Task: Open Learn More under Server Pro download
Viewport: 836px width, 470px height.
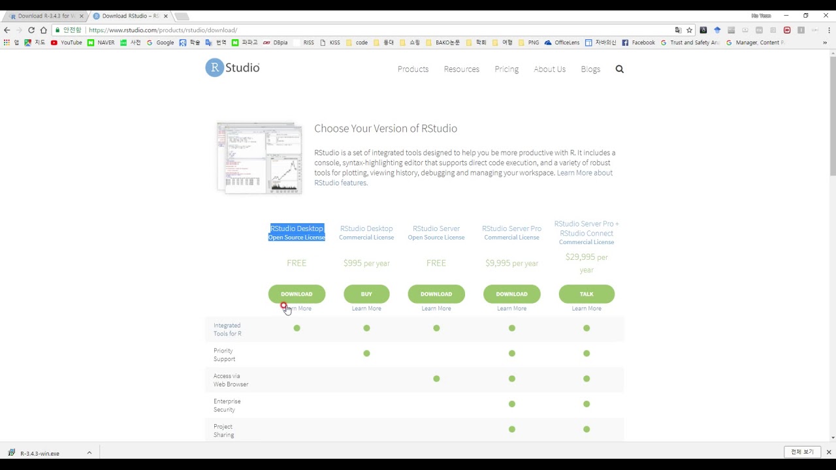Action: (x=511, y=309)
